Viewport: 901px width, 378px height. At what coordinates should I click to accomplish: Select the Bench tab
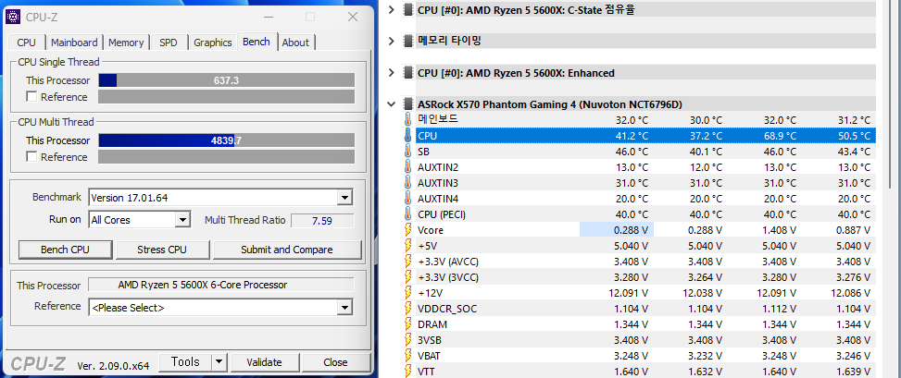click(x=257, y=42)
